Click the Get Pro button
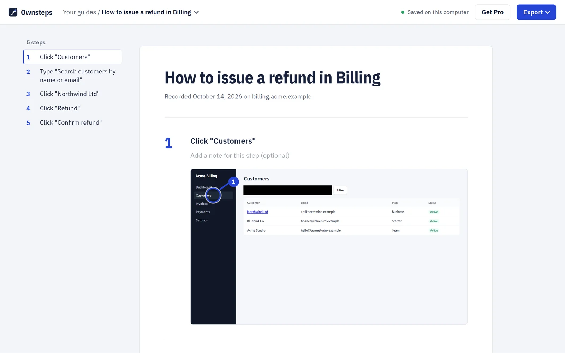This screenshot has width=565, height=353. coord(492,12)
